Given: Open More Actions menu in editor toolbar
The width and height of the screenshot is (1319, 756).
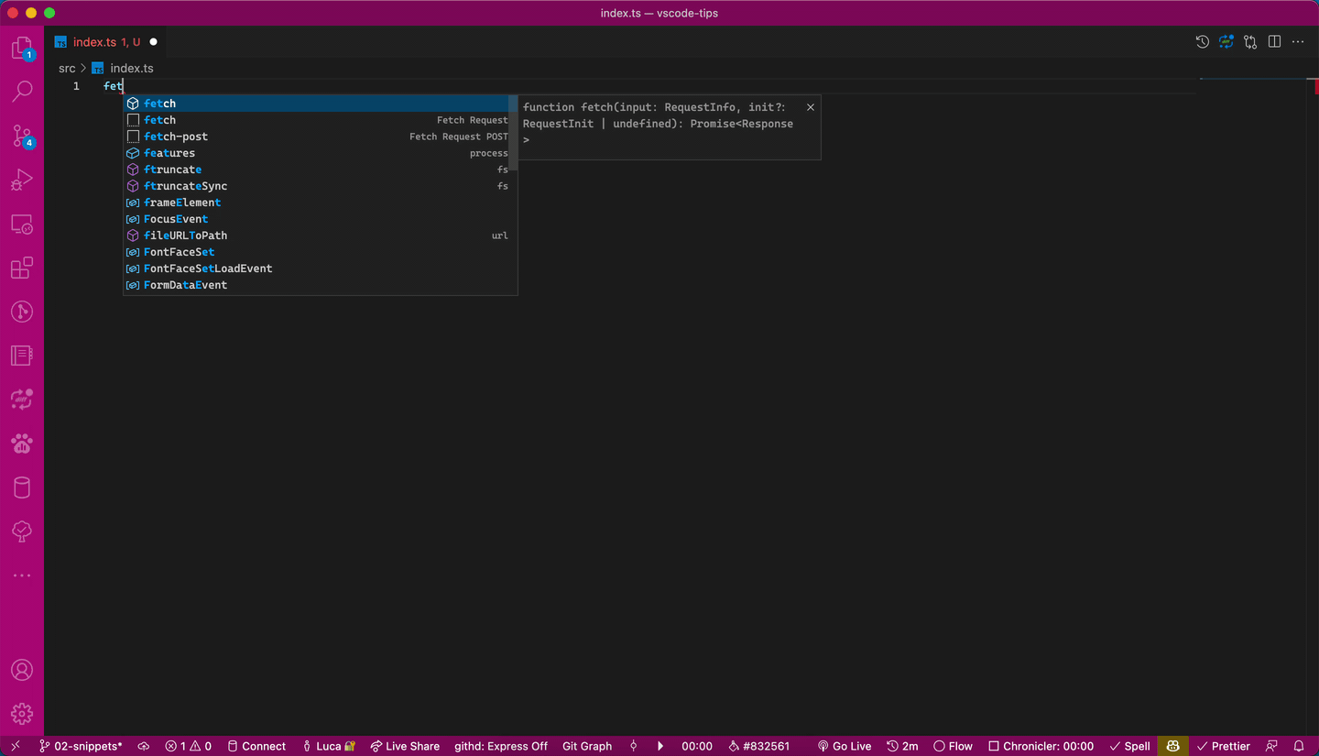Looking at the screenshot, I should click(x=1298, y=42).
